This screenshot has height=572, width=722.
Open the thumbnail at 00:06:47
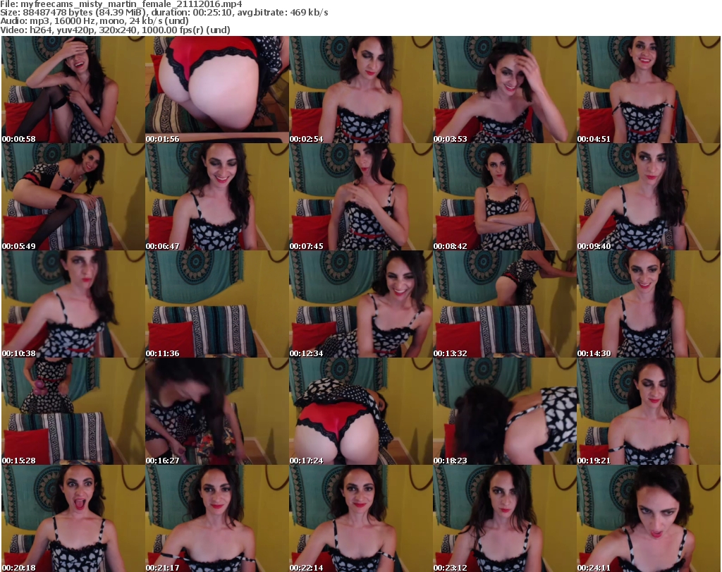click(x=217, y=197)
